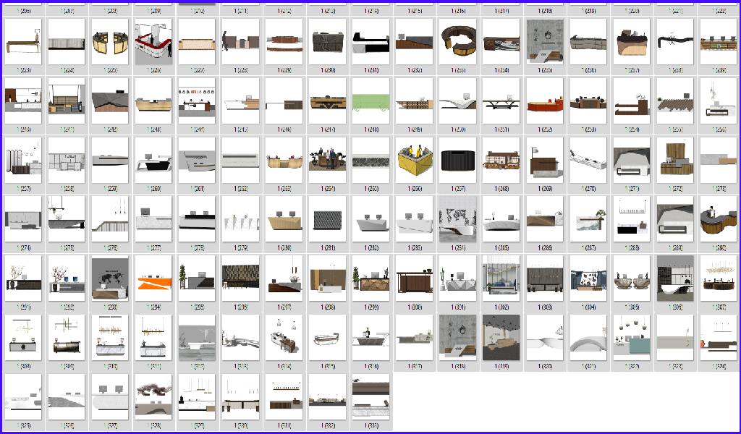Pick the black cylindrical desk 1 (267)
741x434 pixels.
point(457,160)
